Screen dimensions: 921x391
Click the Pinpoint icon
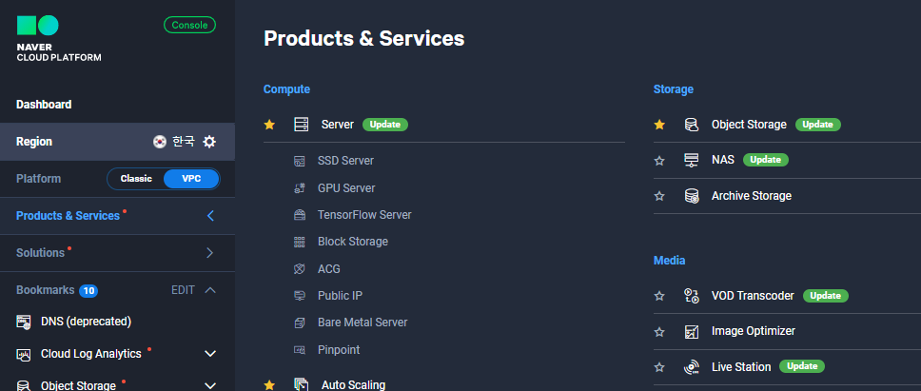click(300, 350)
